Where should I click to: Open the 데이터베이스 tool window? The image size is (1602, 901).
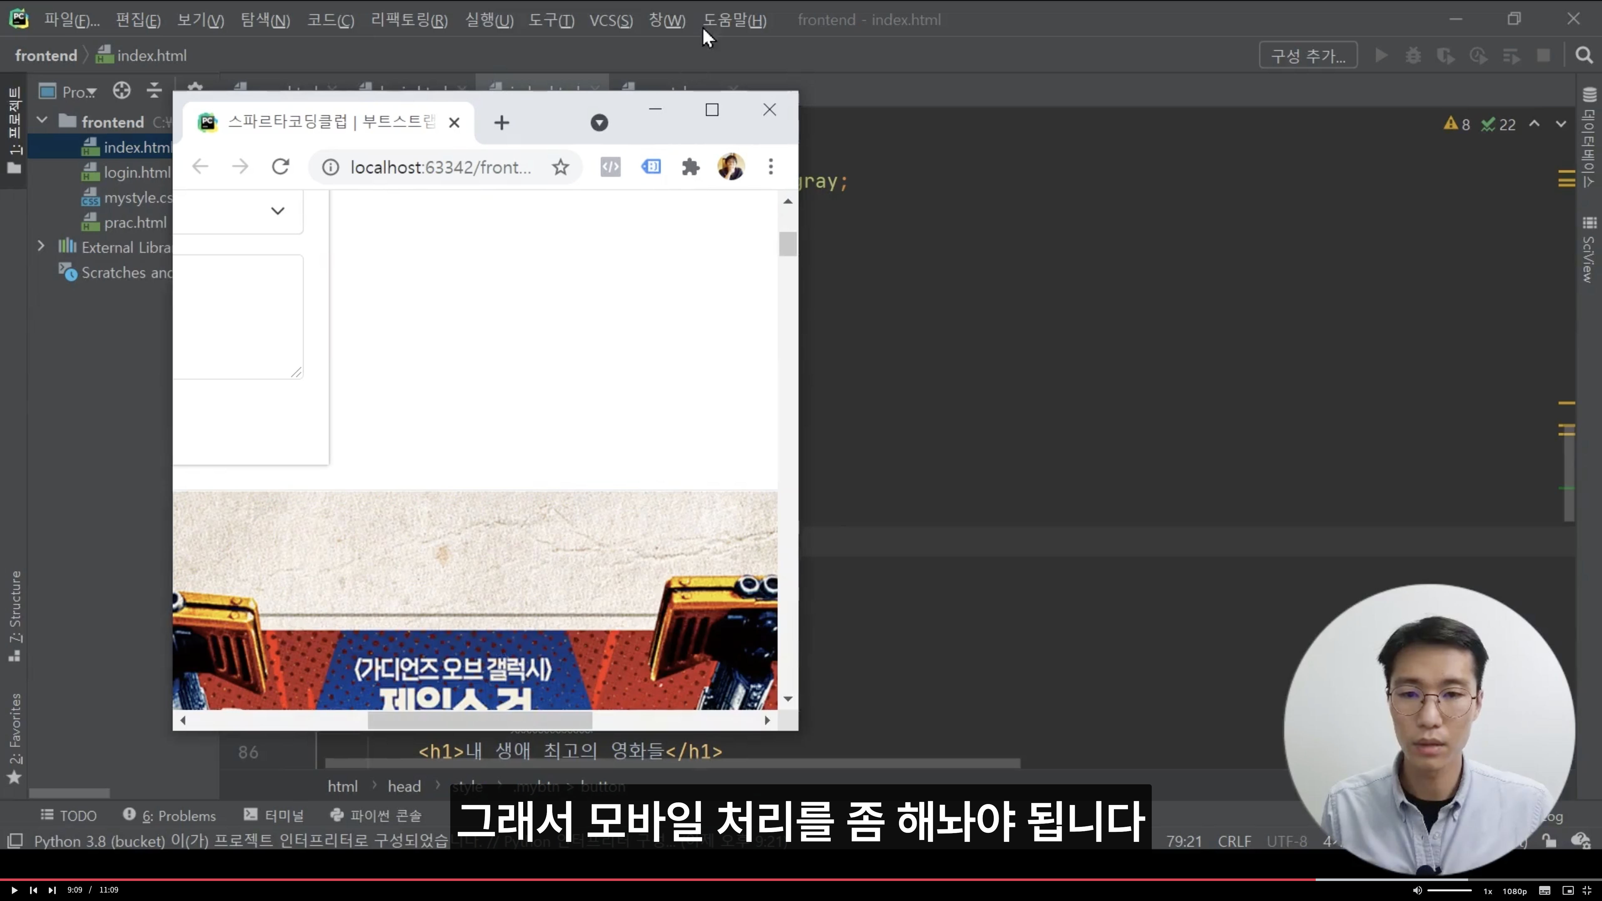point(1589,138)
